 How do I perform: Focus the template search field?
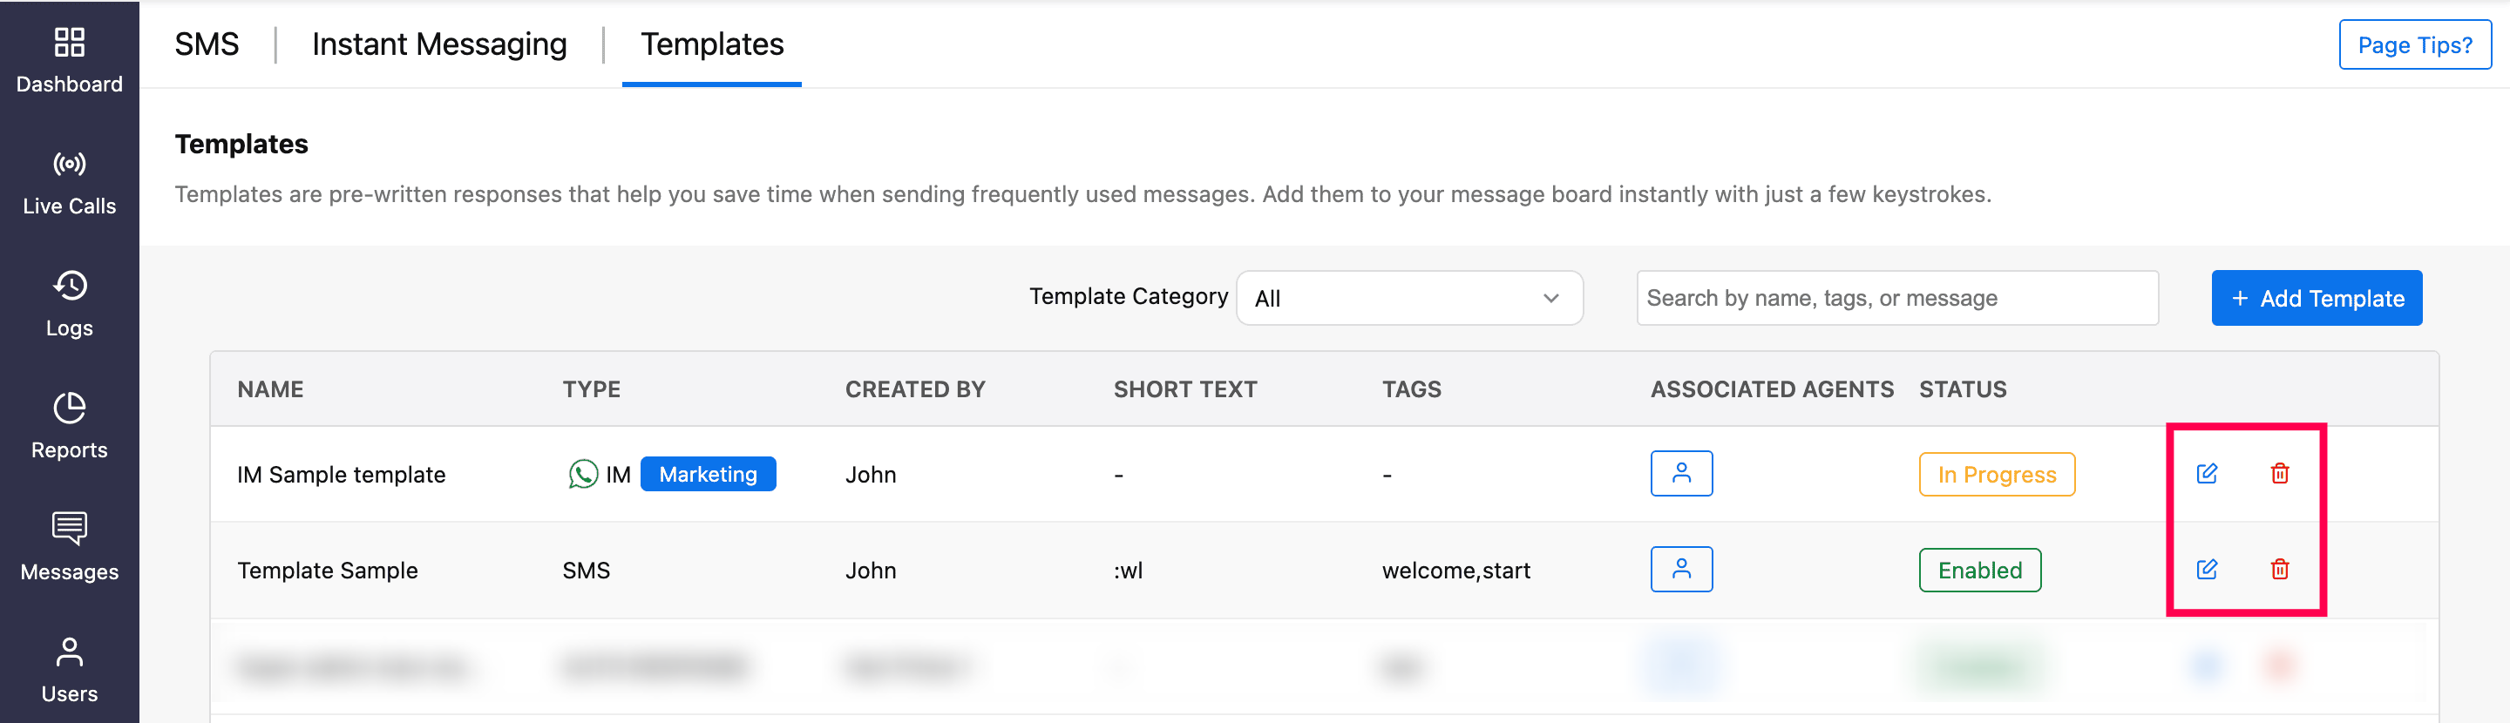pos(1896,298)
